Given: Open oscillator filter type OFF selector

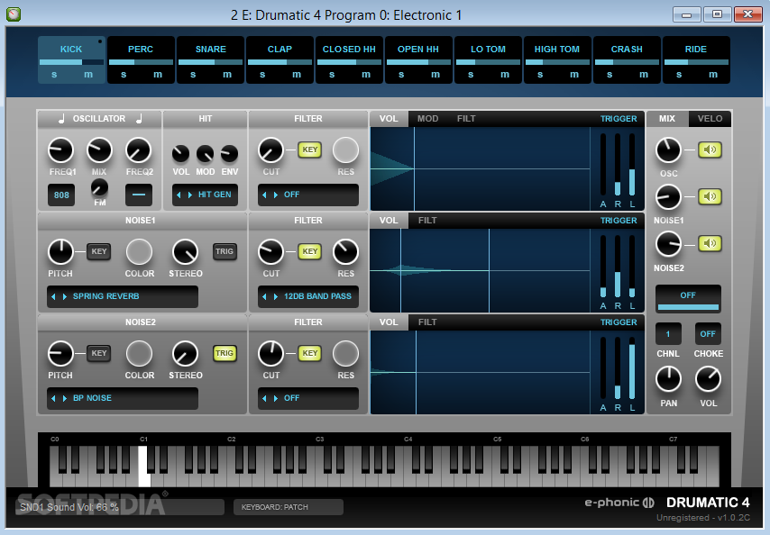Looking at the screenshot, I should [x=307, y=195].
